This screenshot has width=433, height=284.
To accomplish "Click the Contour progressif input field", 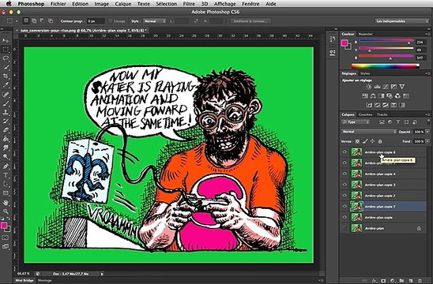I will point(96,21).
